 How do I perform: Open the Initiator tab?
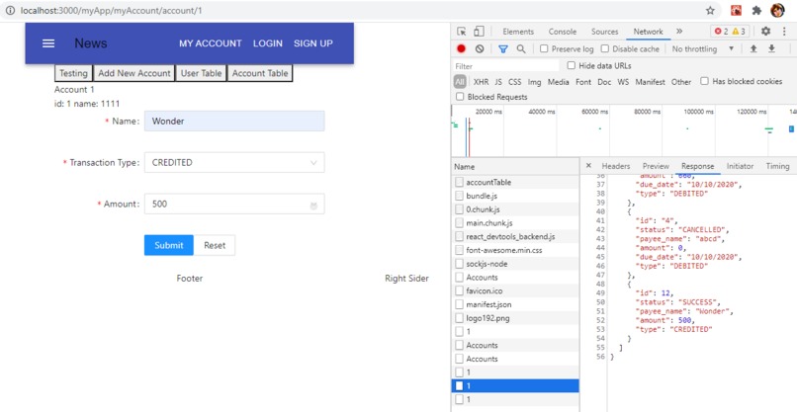click(x=740, y=166)
